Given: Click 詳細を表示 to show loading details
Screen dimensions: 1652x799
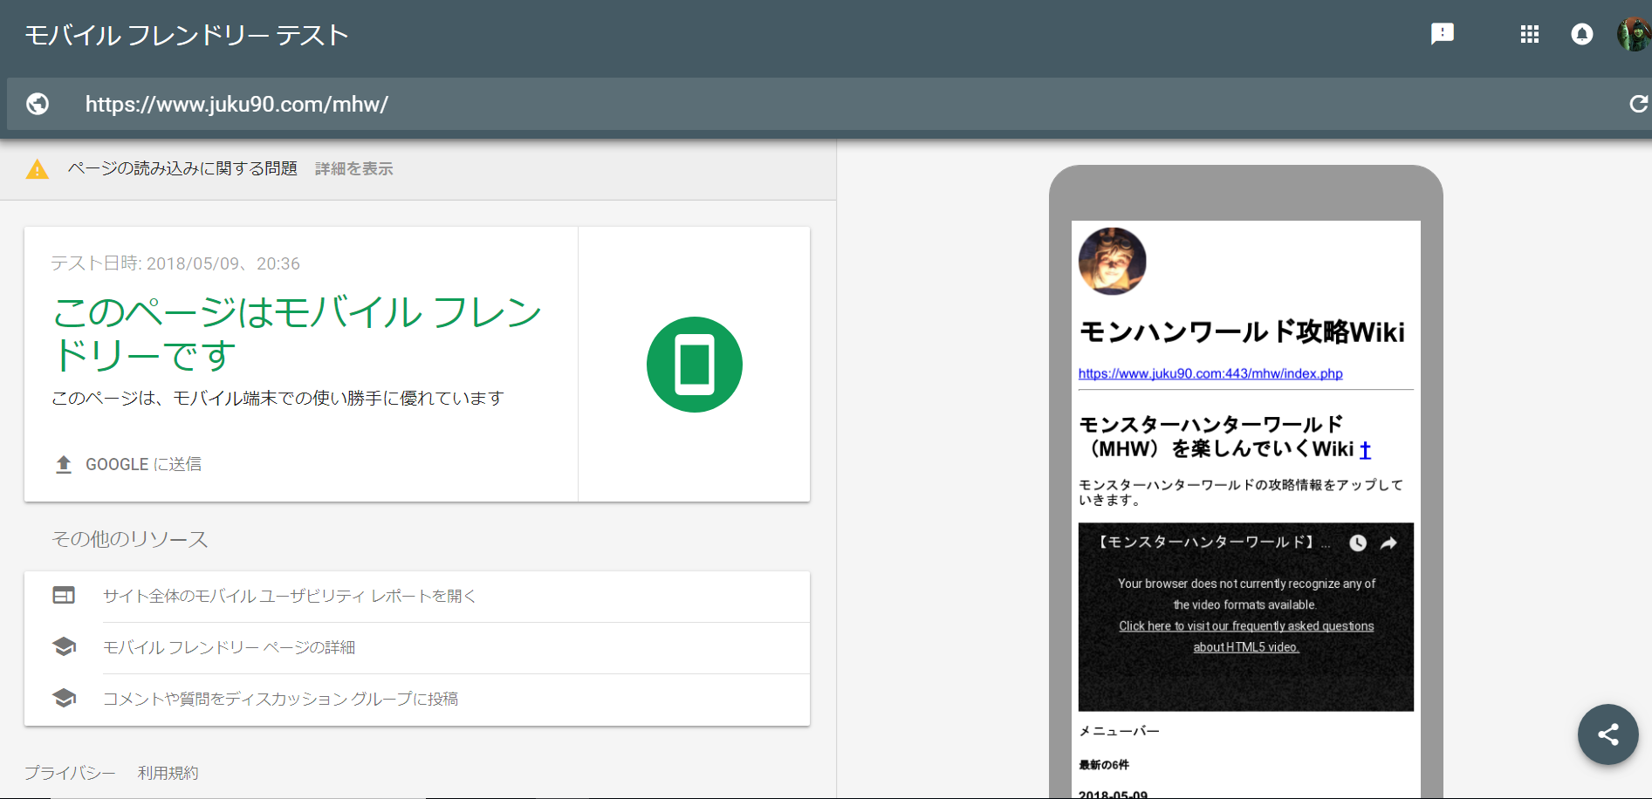Looking at the screenshot, I should pos(354,168).
